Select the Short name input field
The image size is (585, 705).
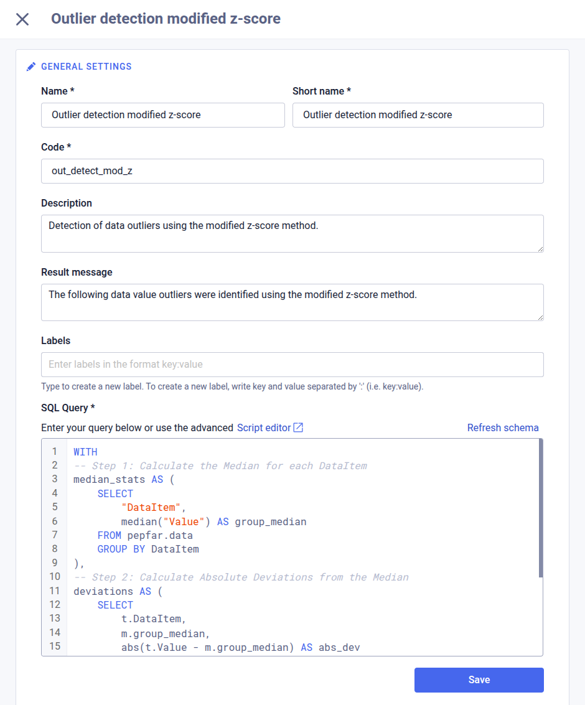coord(418,115)
